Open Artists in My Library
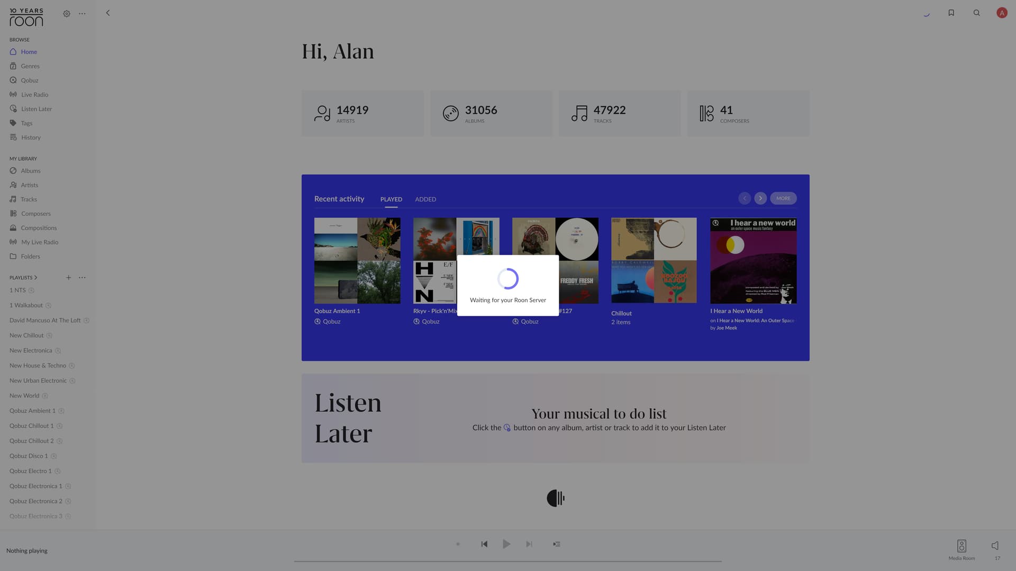Viewport: 1016px width, 571px height. [x=24, y=185]
